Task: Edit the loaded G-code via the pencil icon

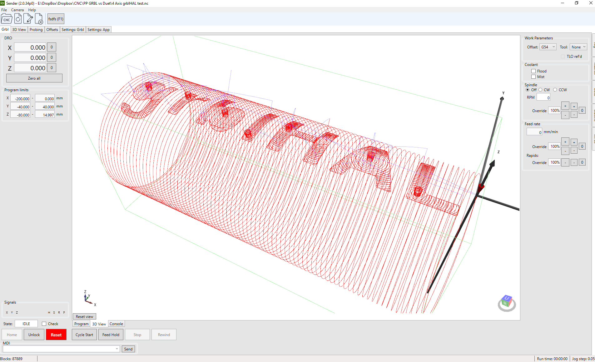Action: click(x=28, y=18)
